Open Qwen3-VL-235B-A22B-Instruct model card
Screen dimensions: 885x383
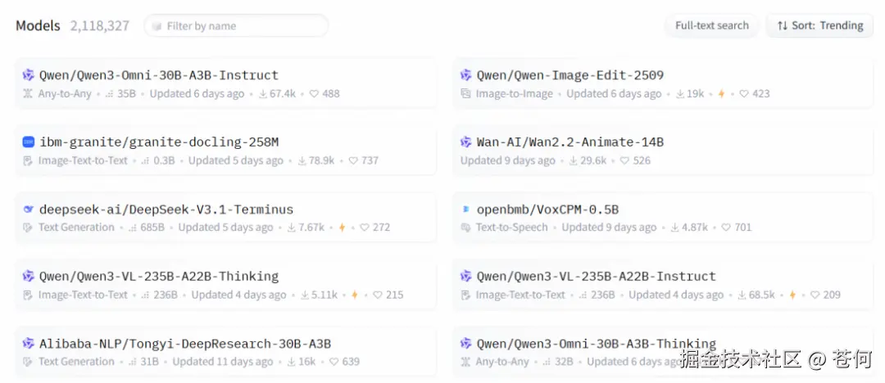click(596, 277)
